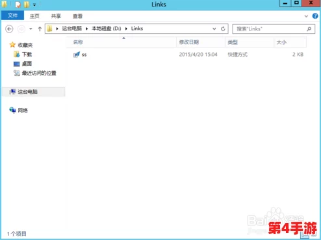This screenshot has height=240, width=321.
Task: Sort by the 类型 column header
Action: [x=250, y=42]
